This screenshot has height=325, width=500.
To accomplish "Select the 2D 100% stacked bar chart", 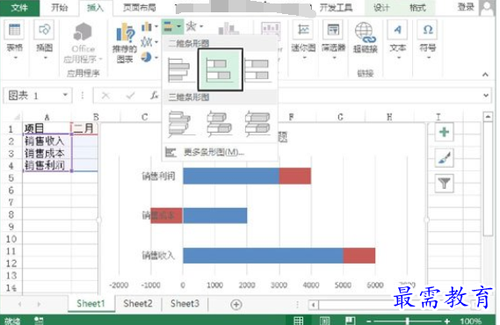I will click(x=258, y=69).
